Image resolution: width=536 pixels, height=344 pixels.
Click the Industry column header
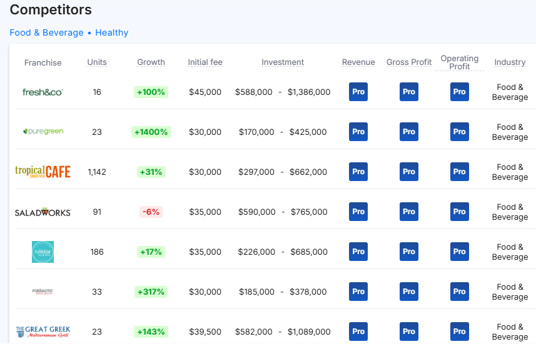point(510,62)
